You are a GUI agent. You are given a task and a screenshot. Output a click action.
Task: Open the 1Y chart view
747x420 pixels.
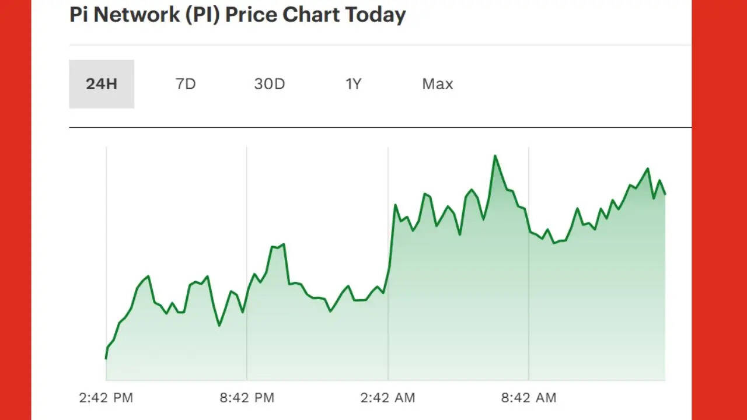353,84
